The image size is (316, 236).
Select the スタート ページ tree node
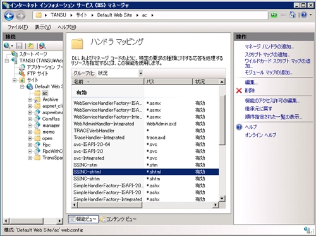point(33,54)
